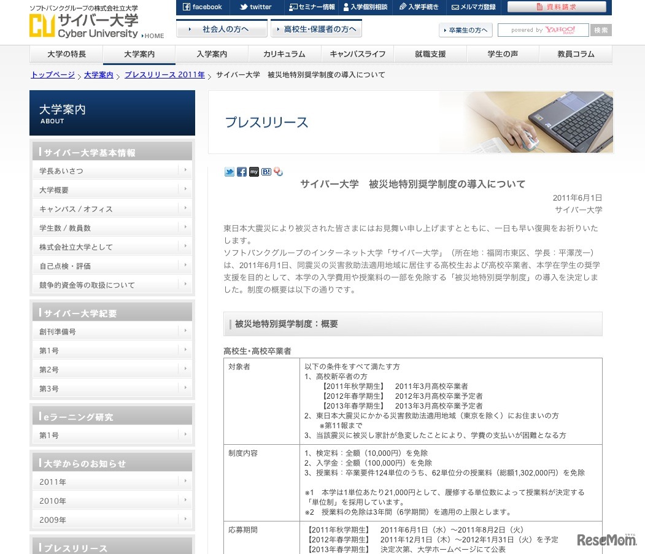
Task: Open the 卒業生の方へ page
Action: pos(465,30)
